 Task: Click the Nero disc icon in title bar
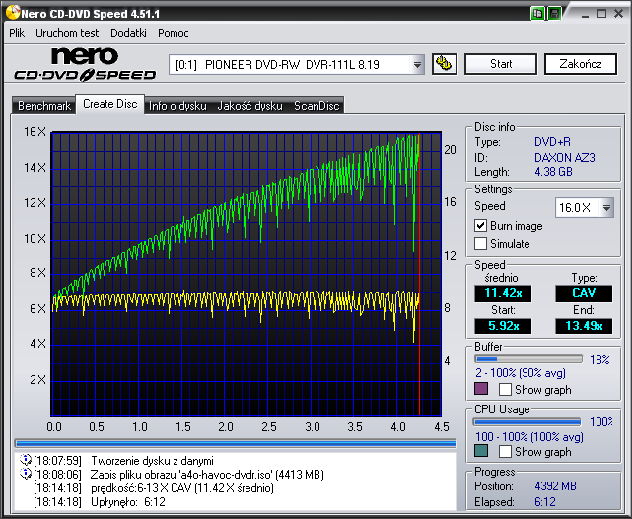click(13, 13)
